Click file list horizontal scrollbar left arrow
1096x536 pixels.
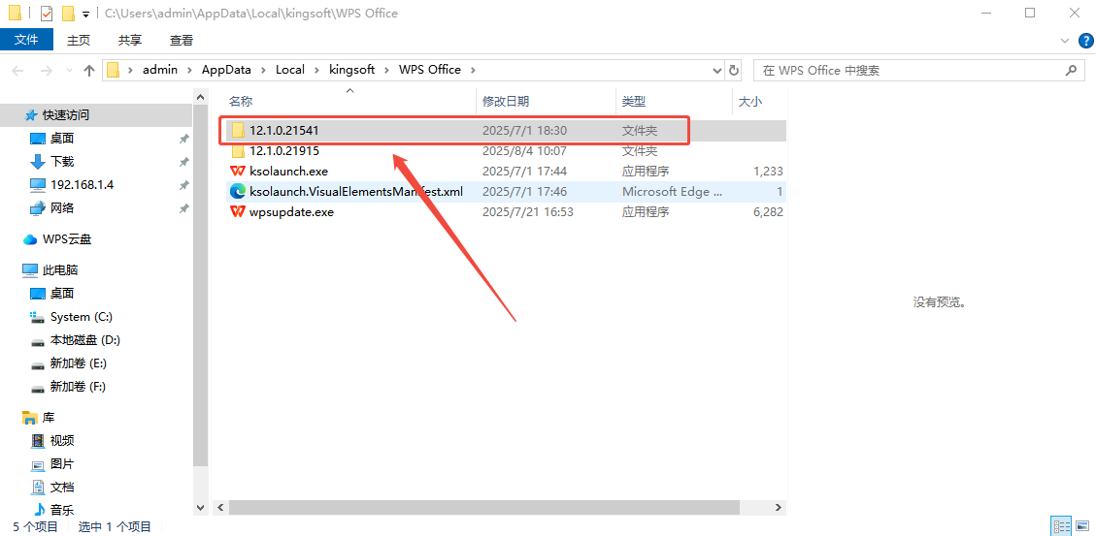pyautogui.click(x=220, y=507)
